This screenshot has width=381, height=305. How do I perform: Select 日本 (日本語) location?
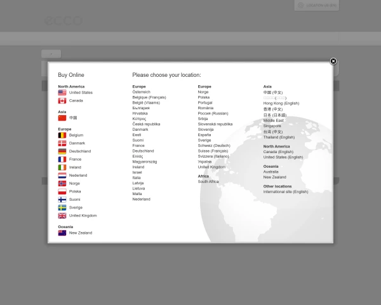tap(275, 115)
